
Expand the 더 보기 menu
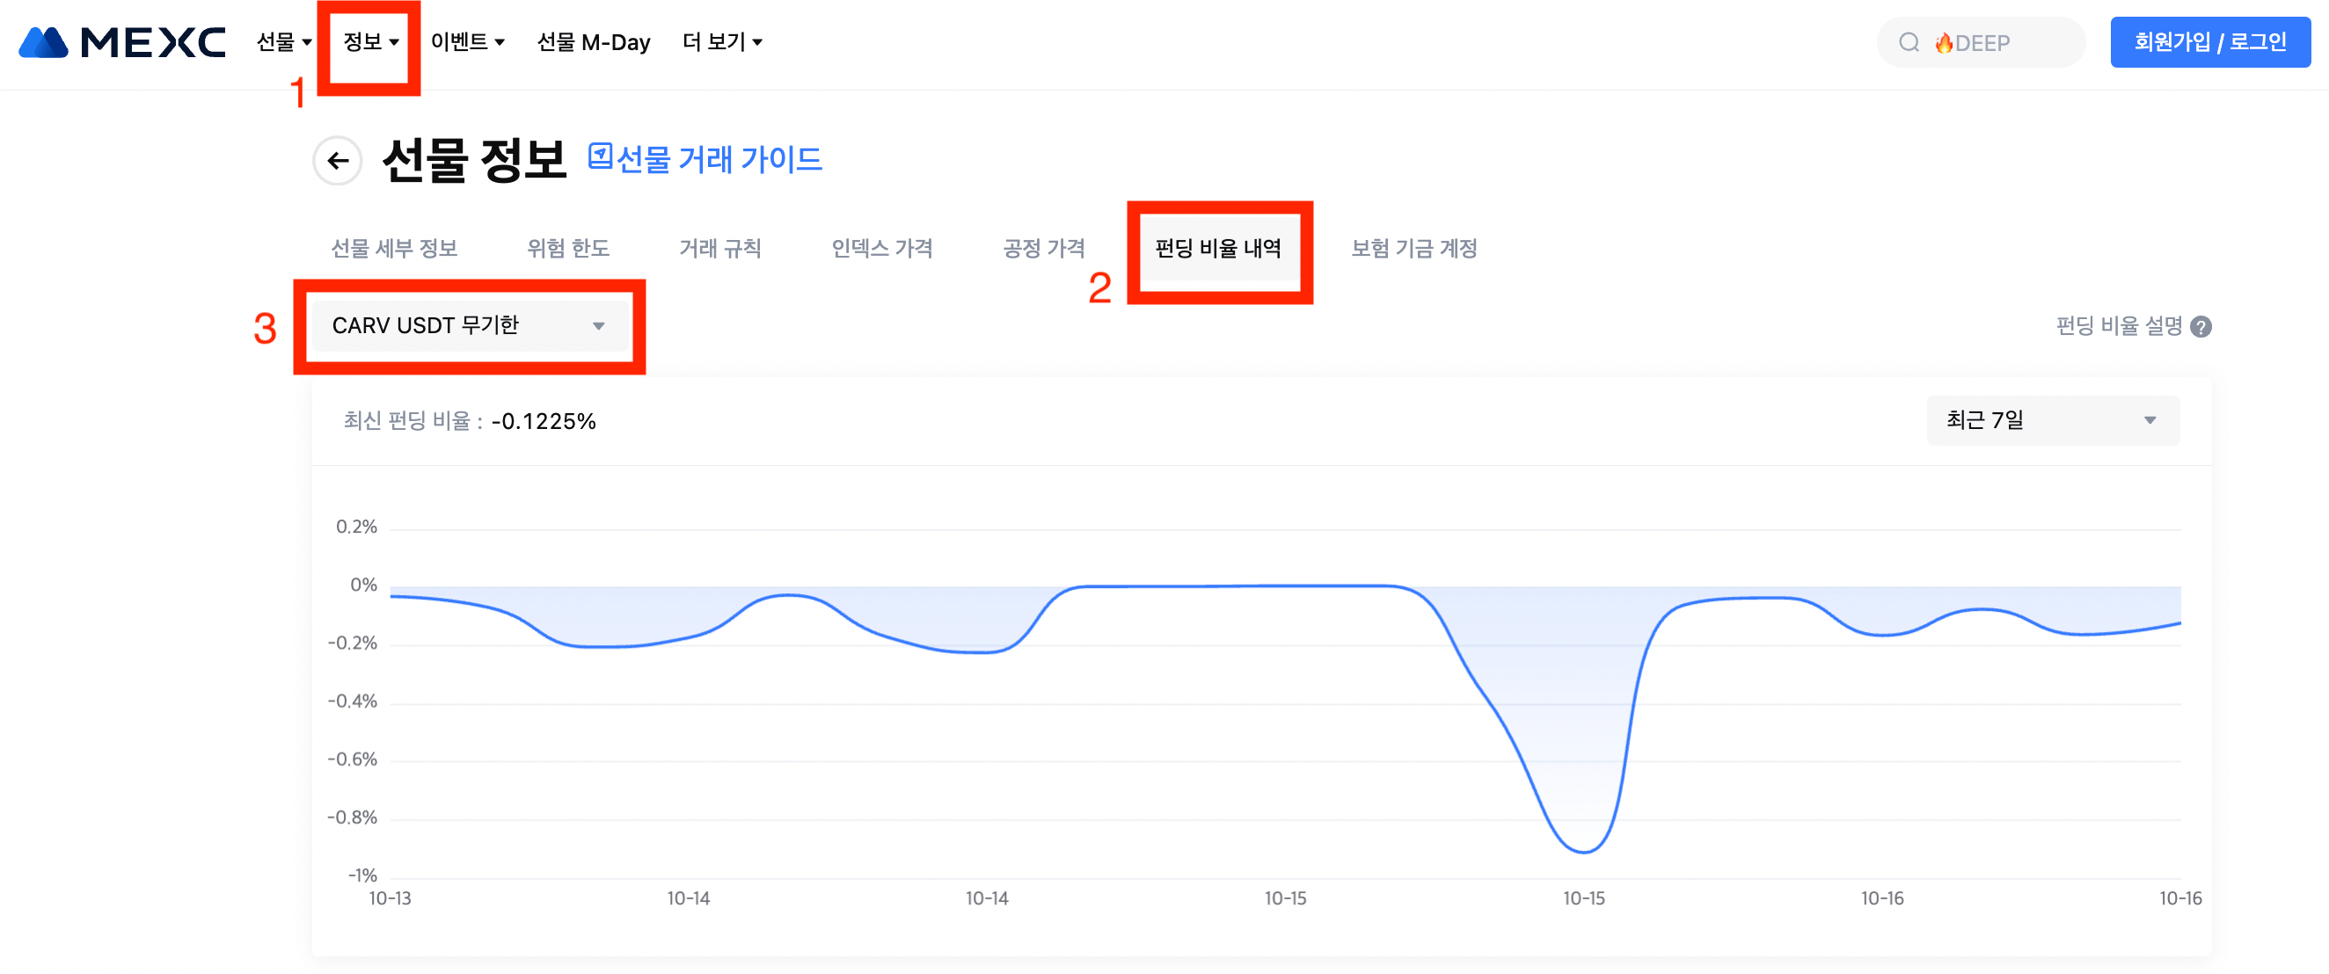(x=721, y=42)
